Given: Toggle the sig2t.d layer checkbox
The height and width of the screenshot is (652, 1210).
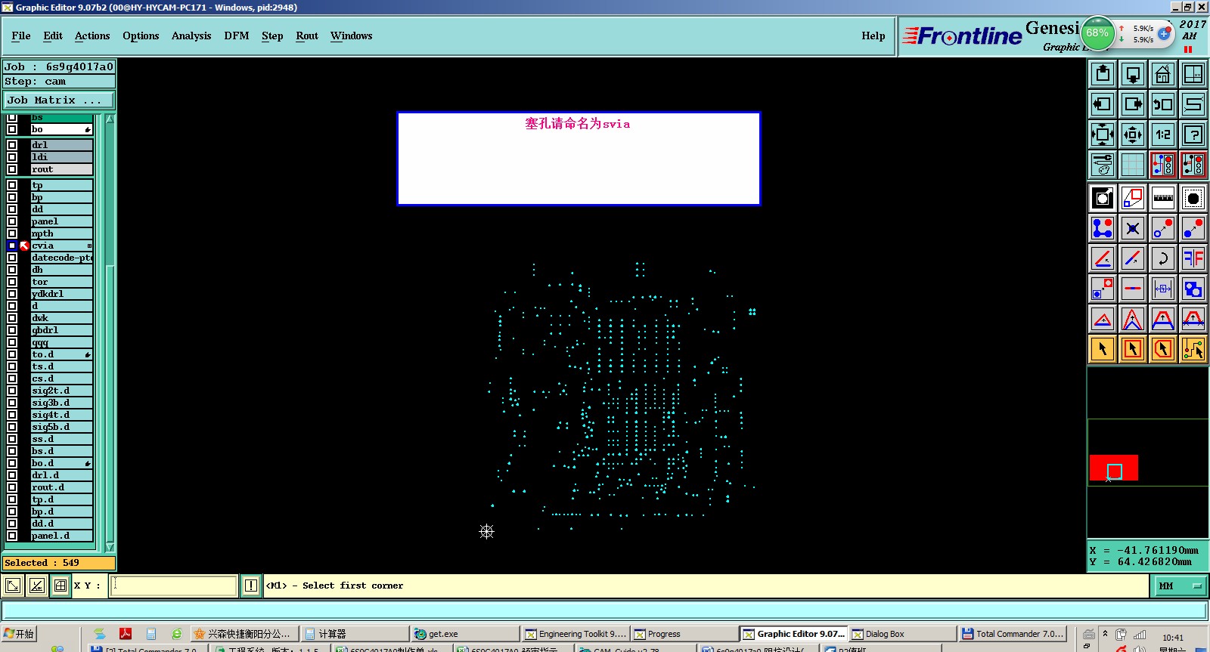Looking at the screenshot, I should coord(12,391).
